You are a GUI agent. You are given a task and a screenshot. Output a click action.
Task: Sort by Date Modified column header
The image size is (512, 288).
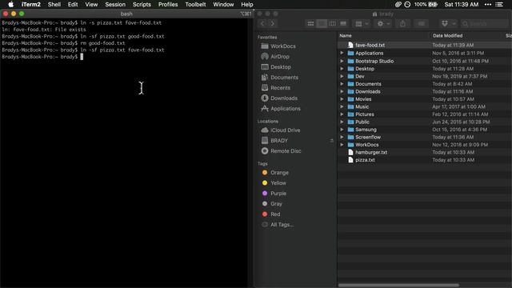coord(448,35)
